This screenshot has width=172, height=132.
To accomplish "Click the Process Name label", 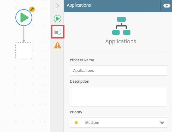I will tap(82, 60).
